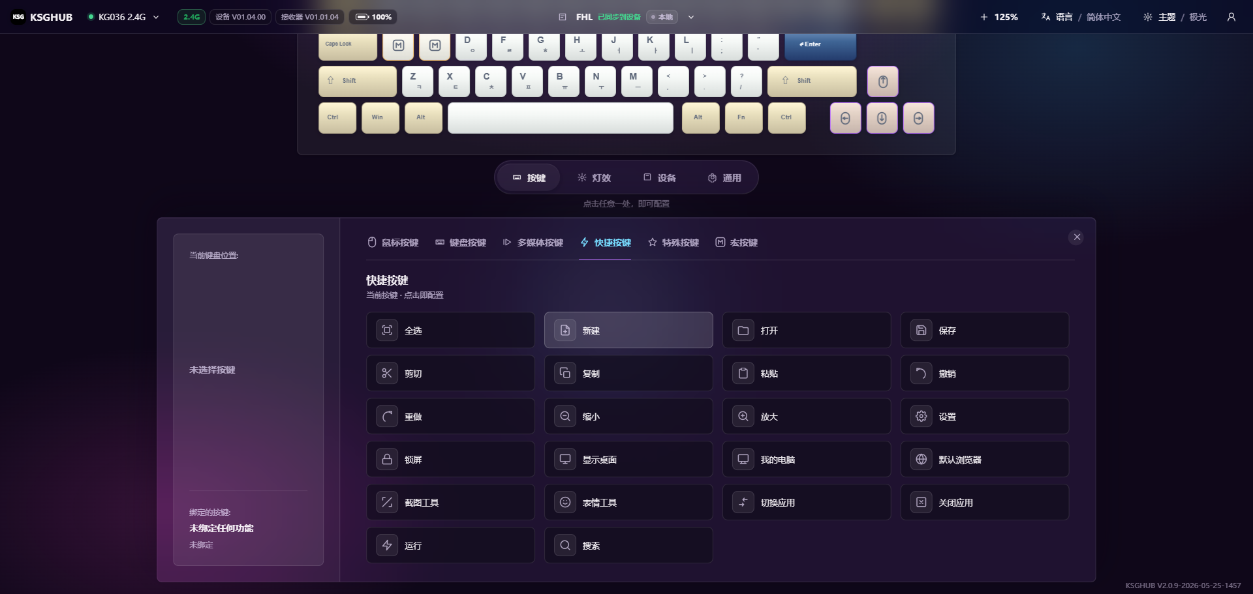Click the 粘贴 clipboard icon
The height and width of the screenshot is (594, 1253).
(743, 373)
